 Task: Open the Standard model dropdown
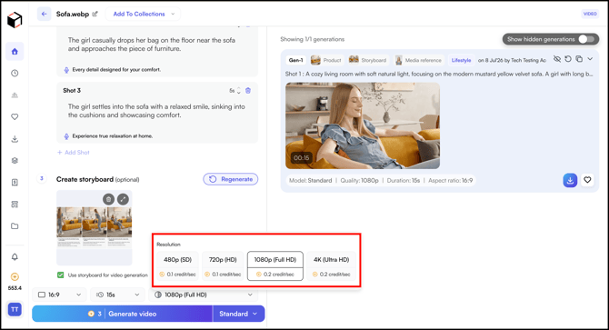pyautogui.click(x=238, y=314)
